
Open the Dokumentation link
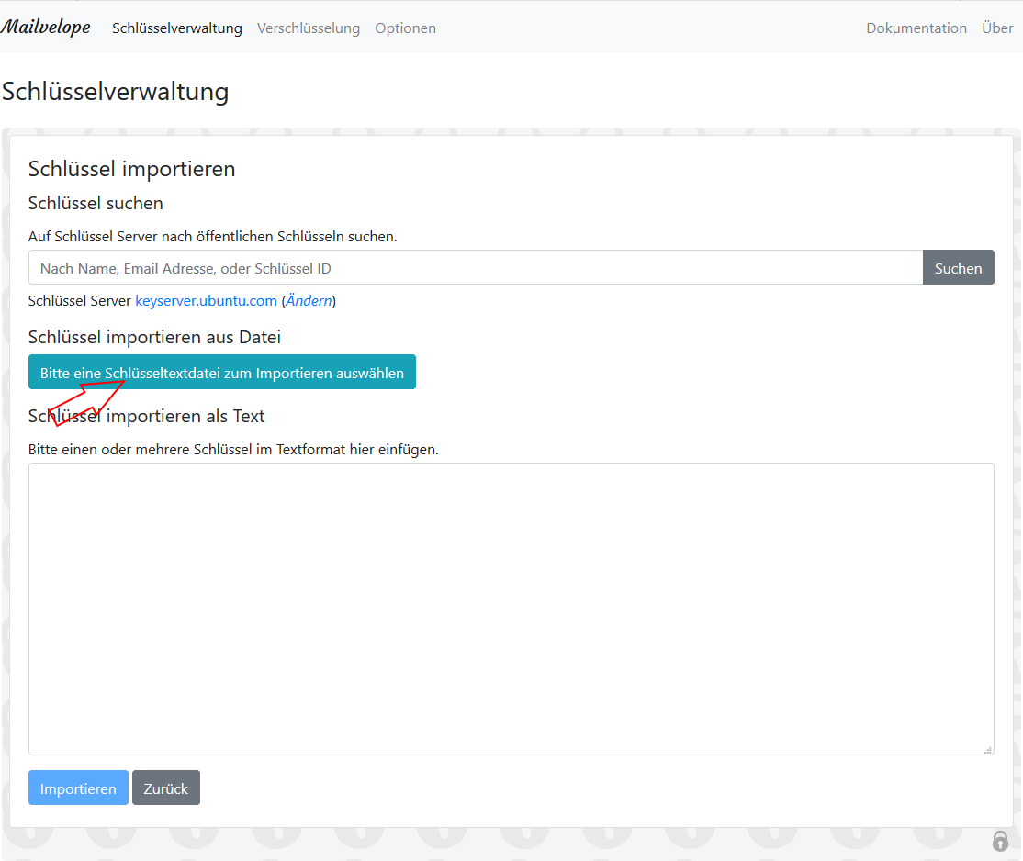click(916, 28)
